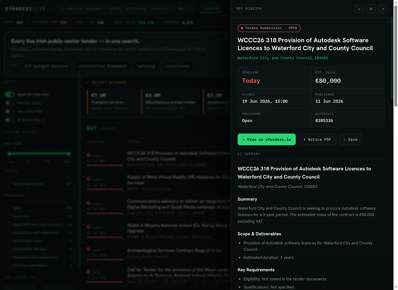
Task: Star this tender in the panel header
Action: click(359, 9)
